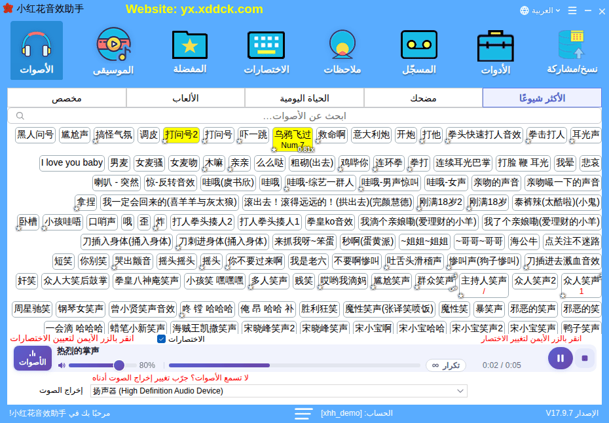Play the 口哨声 sound
609x423 pixels.
pyautogui.click(x=102, y=222)
